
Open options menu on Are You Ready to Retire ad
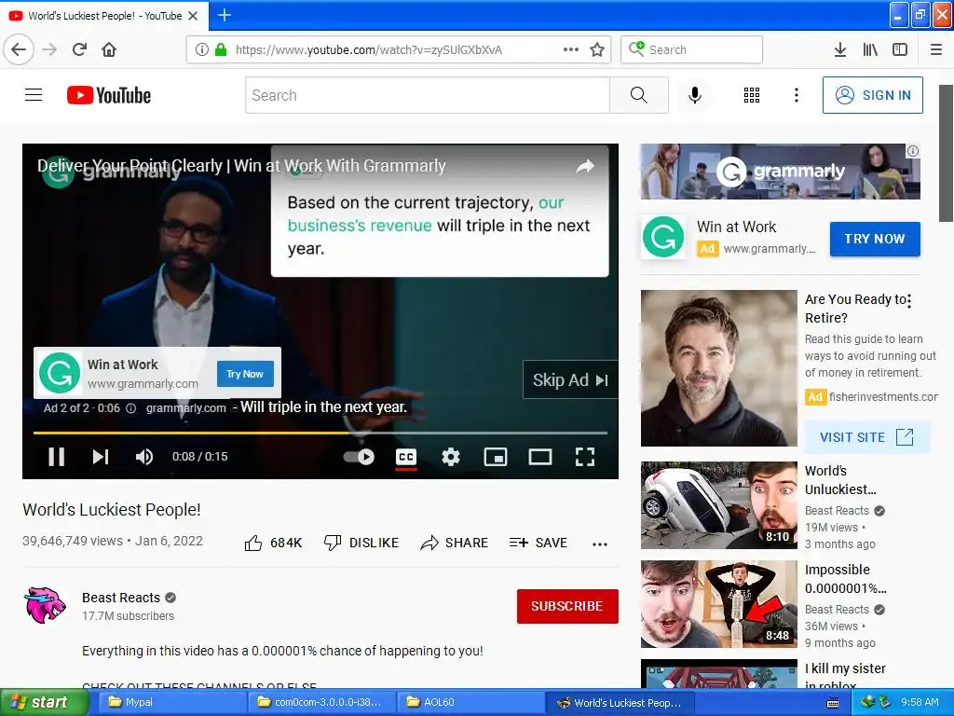[x=909, y=301]
